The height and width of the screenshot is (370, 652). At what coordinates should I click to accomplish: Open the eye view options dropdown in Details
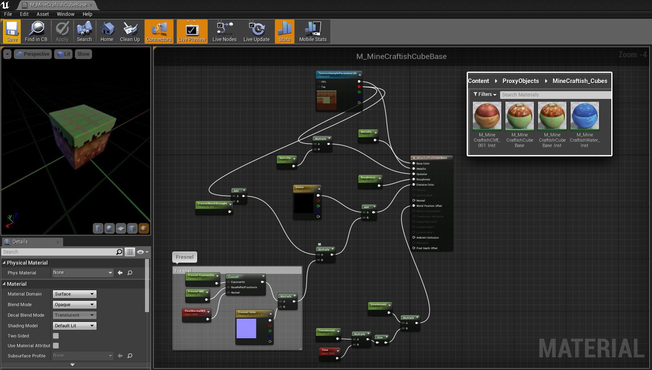click(143, 252)
